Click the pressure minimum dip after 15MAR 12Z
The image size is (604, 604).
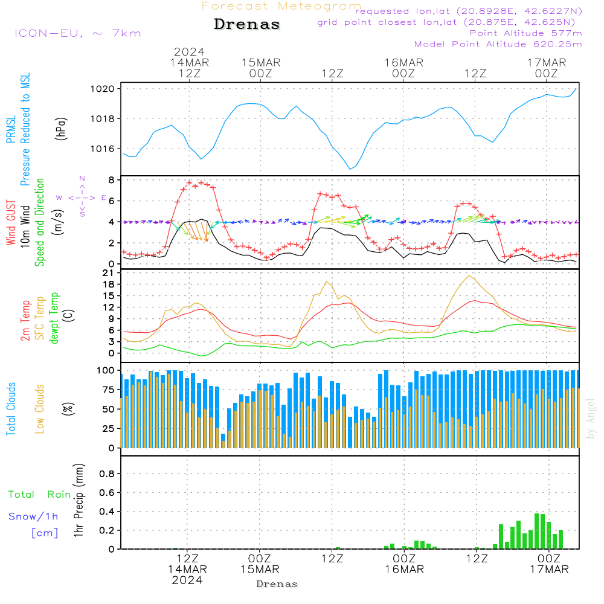click(x=350, y=169)
